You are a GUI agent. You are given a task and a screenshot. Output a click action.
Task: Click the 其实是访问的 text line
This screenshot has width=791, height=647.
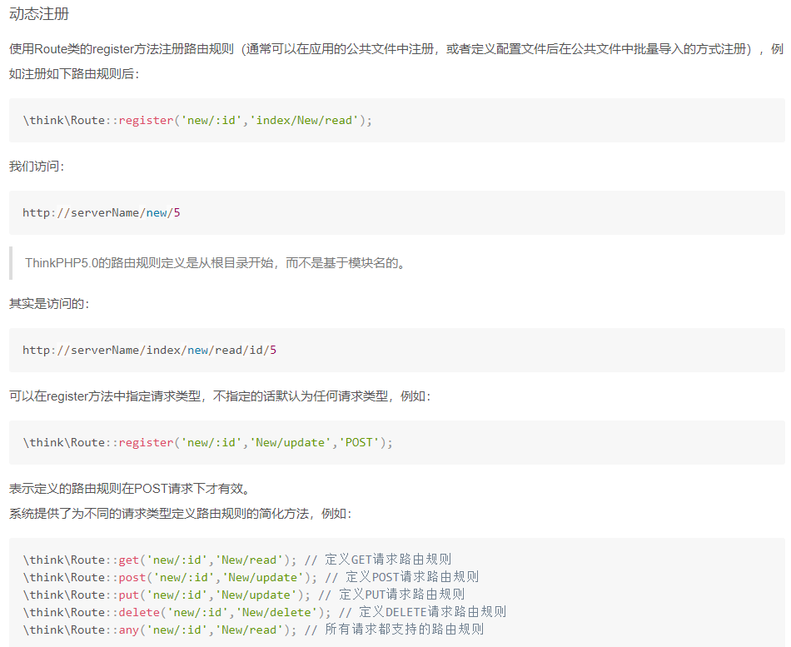[x=49, y=304]
